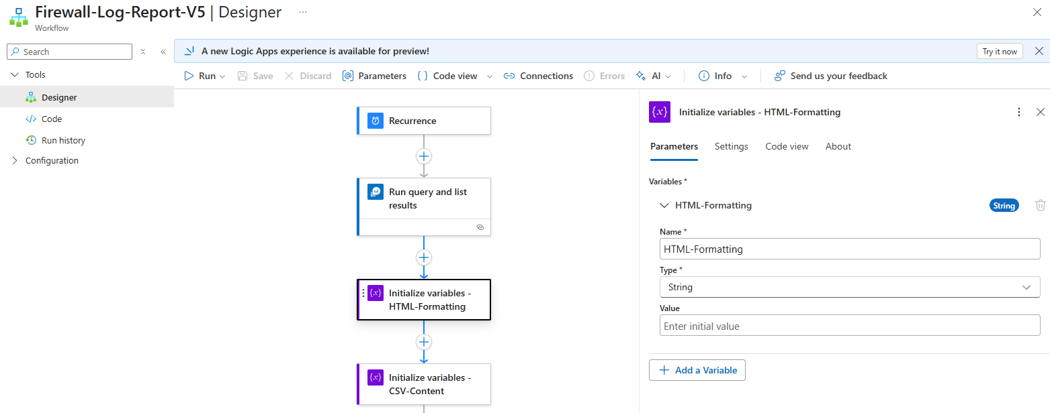Delete the HTML-Formatting variable with trash icon
The image size is (1050, 413).
pos(1040,206)
